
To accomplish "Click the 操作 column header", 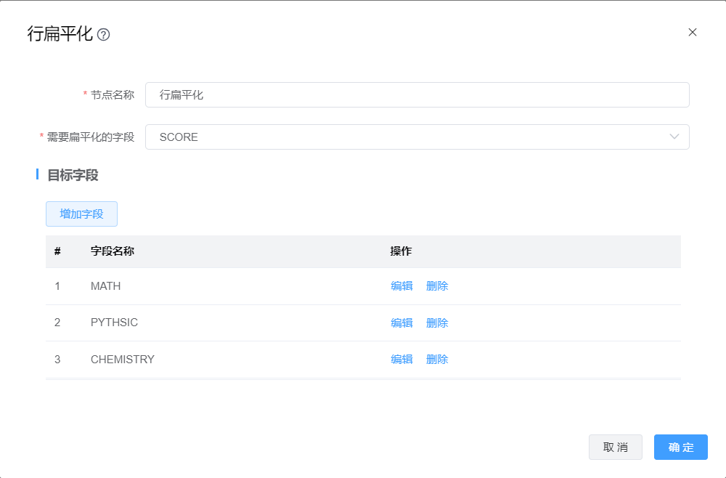I will (401, 251).
